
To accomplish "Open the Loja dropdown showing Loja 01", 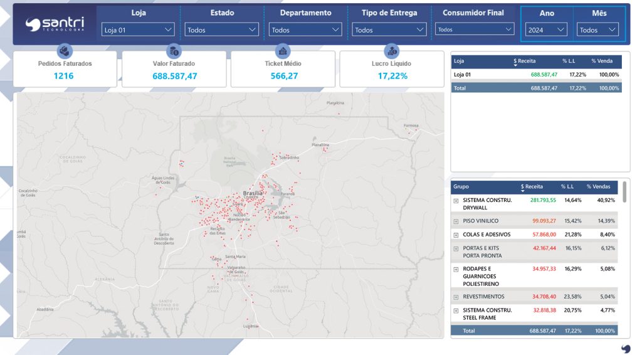I will [138, 29].
